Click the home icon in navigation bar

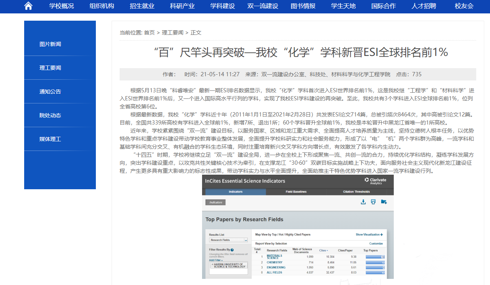pos(28,6)
